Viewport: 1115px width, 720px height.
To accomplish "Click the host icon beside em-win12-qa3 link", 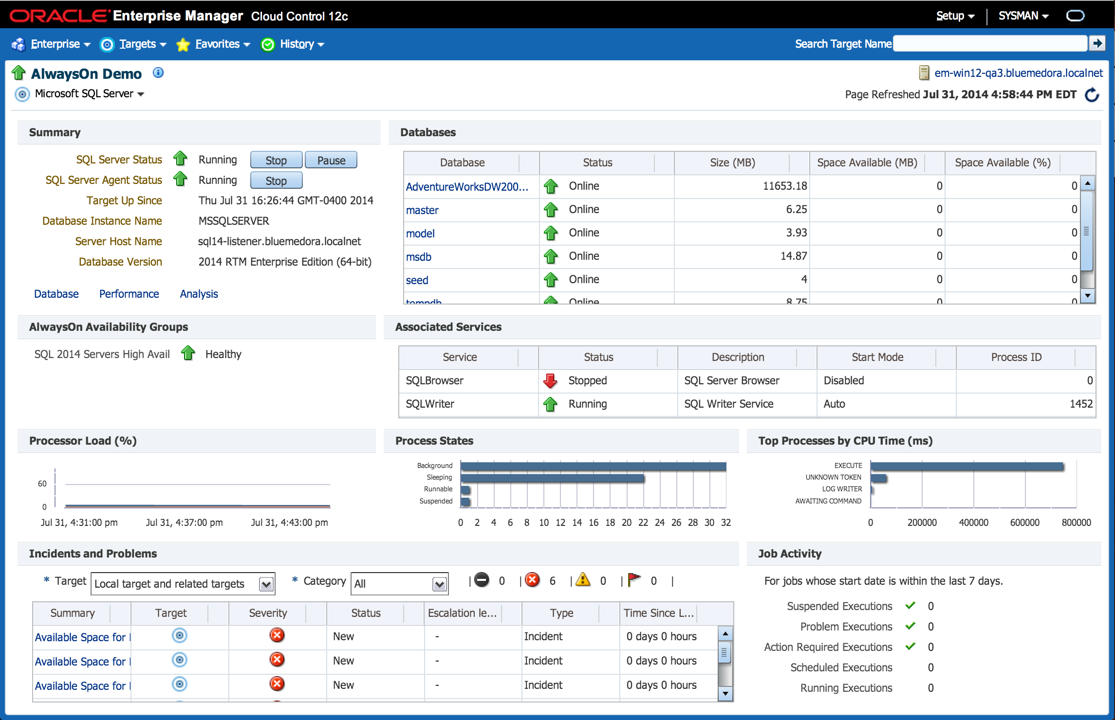I will point(923,73).
